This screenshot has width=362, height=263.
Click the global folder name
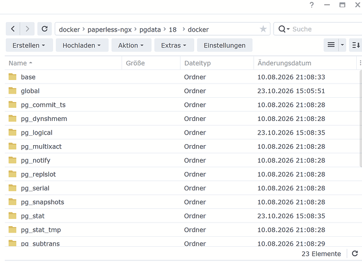coord(30,91)
